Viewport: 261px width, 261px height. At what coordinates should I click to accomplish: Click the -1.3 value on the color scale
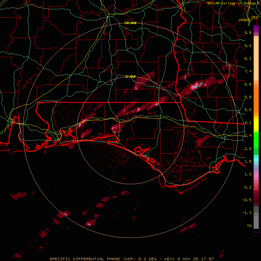[247, 213]
